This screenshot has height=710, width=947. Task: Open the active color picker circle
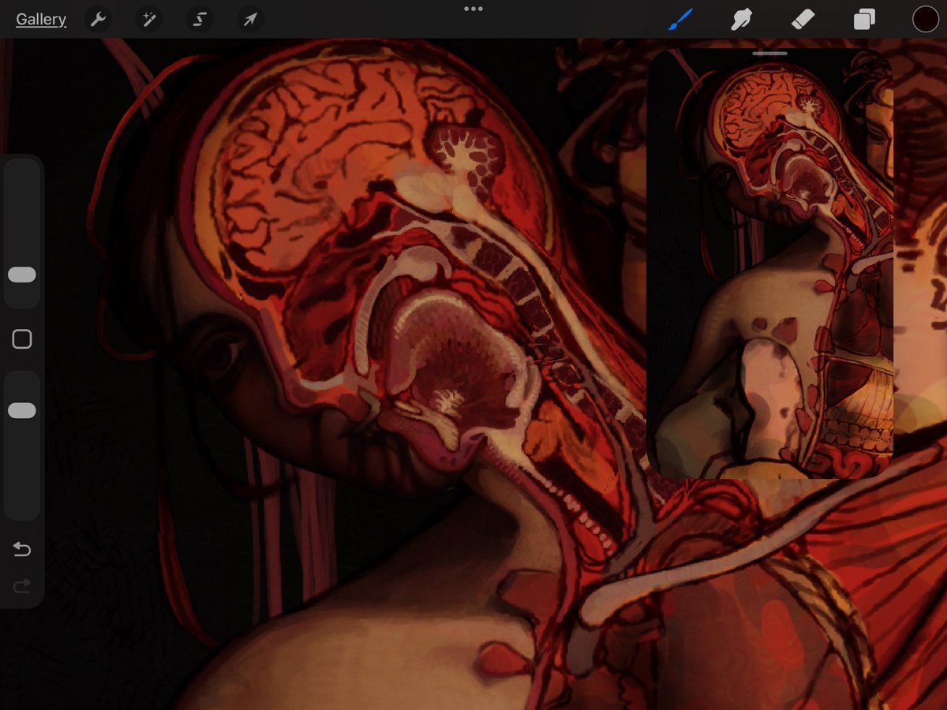click(926, 20)
